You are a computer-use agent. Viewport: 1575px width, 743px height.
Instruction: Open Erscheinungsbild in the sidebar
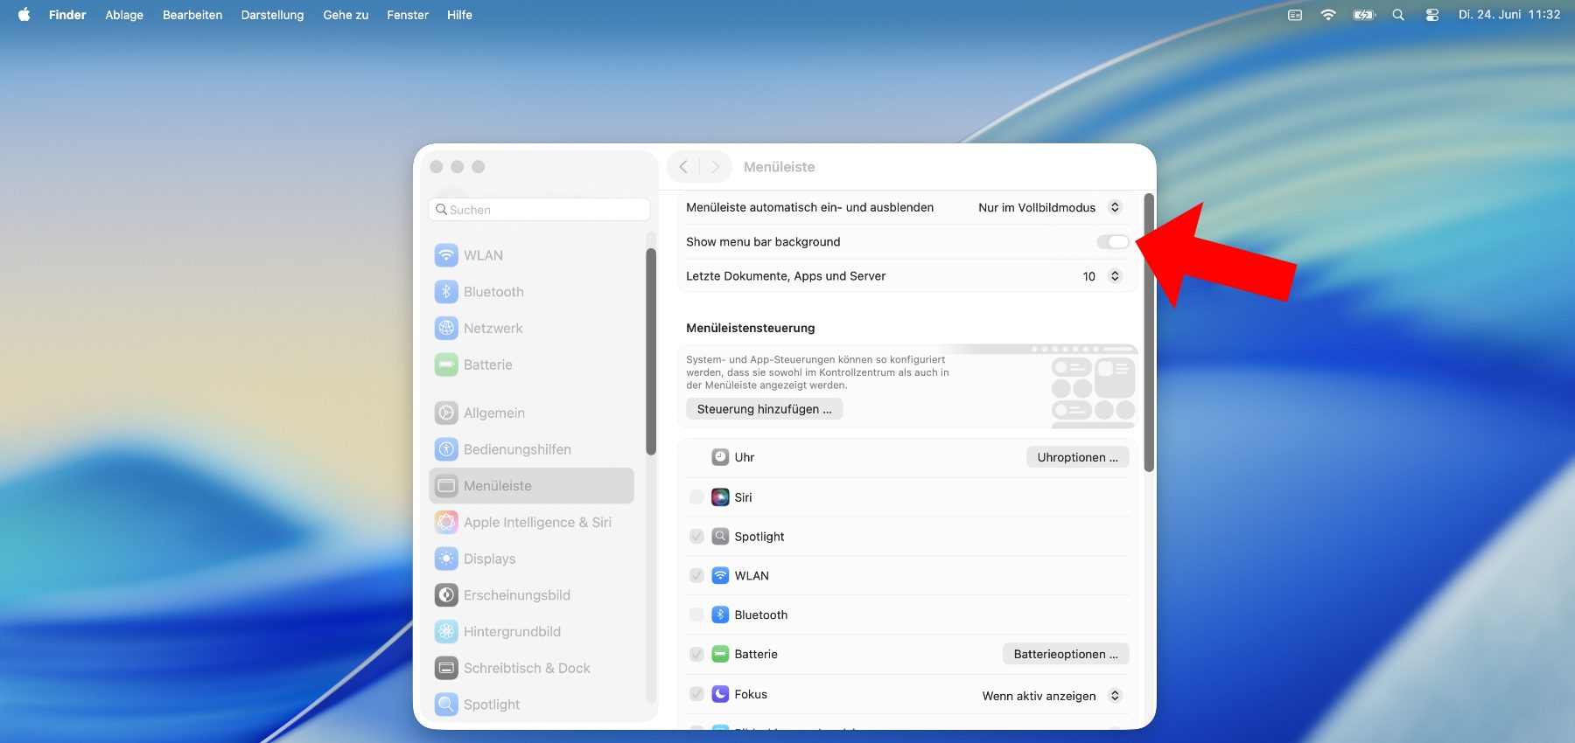pos(516,595)
